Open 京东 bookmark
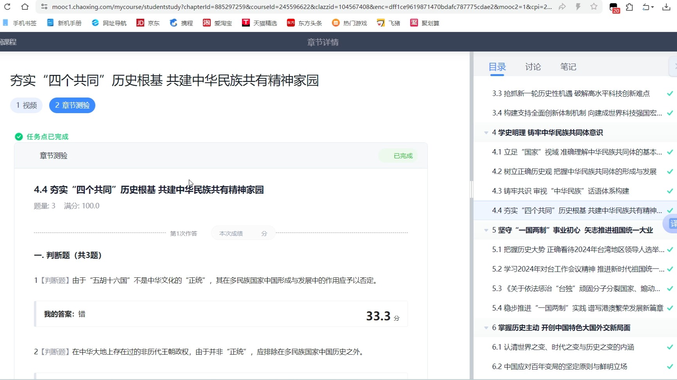677x380 pixels. tap(148, 23)
